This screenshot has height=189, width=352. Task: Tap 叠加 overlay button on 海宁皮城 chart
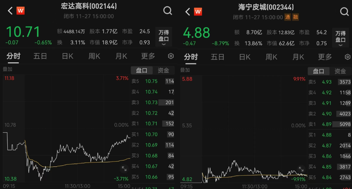click(185, 70)
